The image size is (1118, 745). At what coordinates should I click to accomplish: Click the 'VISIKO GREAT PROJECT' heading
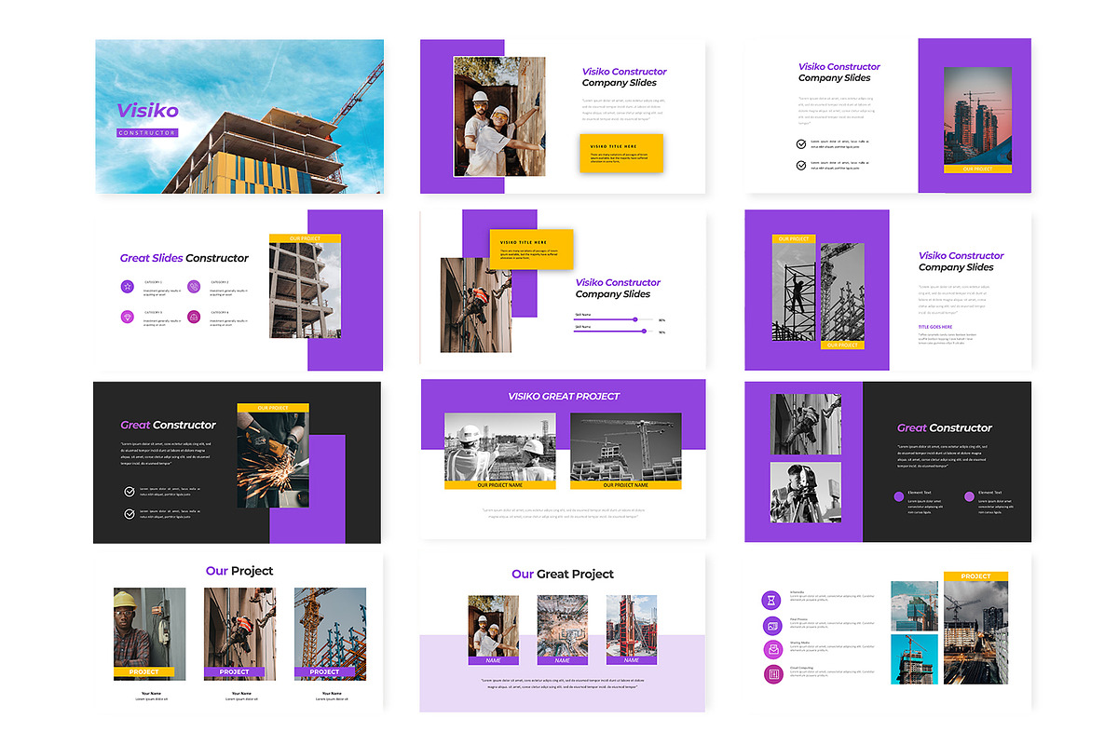pos(564,397)
